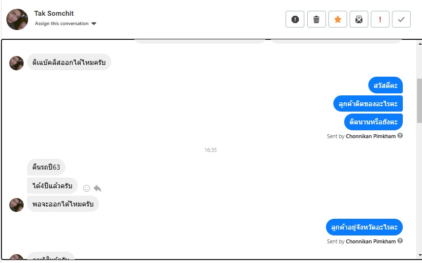Click the scroll down arrow of the chat
422x263 pixels.
tap(420, 255)
